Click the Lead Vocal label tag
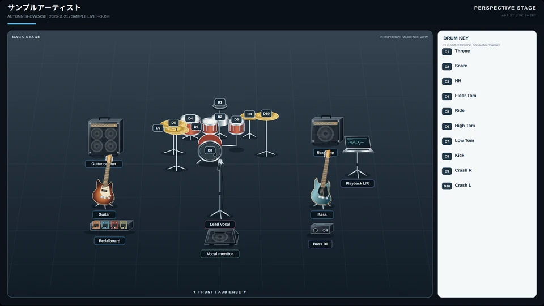The height and width of the screenshot is (306, 544). (220, 225)
